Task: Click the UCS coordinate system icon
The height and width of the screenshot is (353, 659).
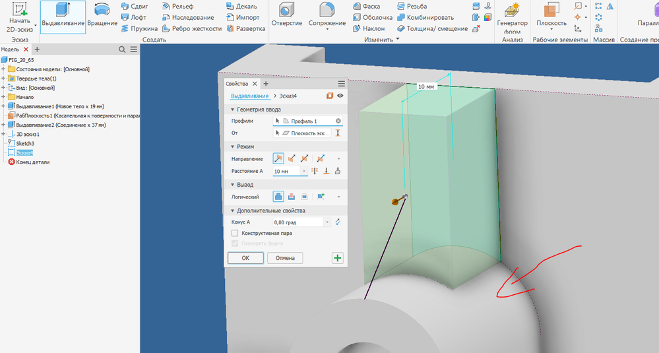Action: (578, 28)
